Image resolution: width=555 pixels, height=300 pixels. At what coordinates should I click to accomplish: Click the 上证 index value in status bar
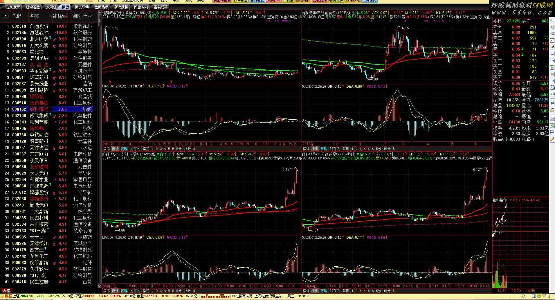tap(27, 296)
